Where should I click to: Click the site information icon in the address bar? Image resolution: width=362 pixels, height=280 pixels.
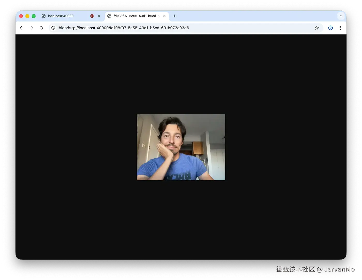pos(53,28)
